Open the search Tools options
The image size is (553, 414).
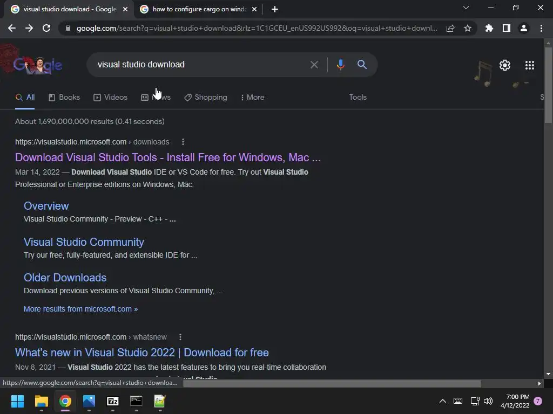point(358,98)
